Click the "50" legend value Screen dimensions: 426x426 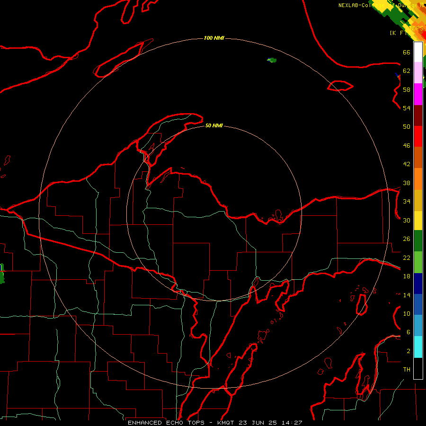point(407,127)
